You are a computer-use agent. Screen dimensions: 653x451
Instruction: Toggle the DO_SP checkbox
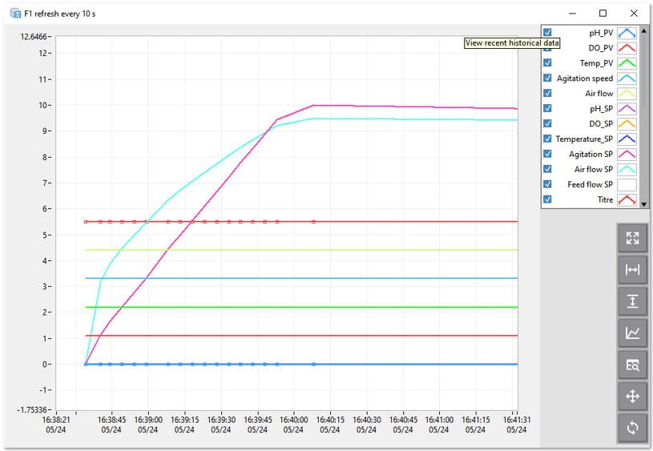tap(547, 123)
